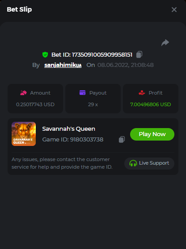
Task: Click the 7.00496806 USD profit value
Action: (151, 104)
